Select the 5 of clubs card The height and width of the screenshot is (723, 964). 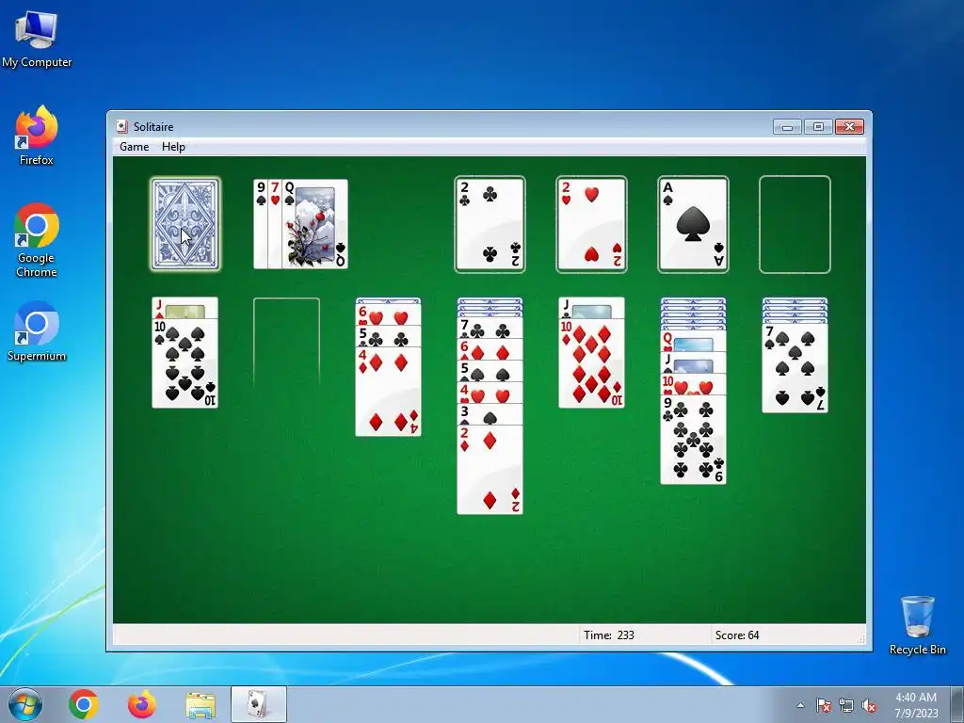coord(388,336)
